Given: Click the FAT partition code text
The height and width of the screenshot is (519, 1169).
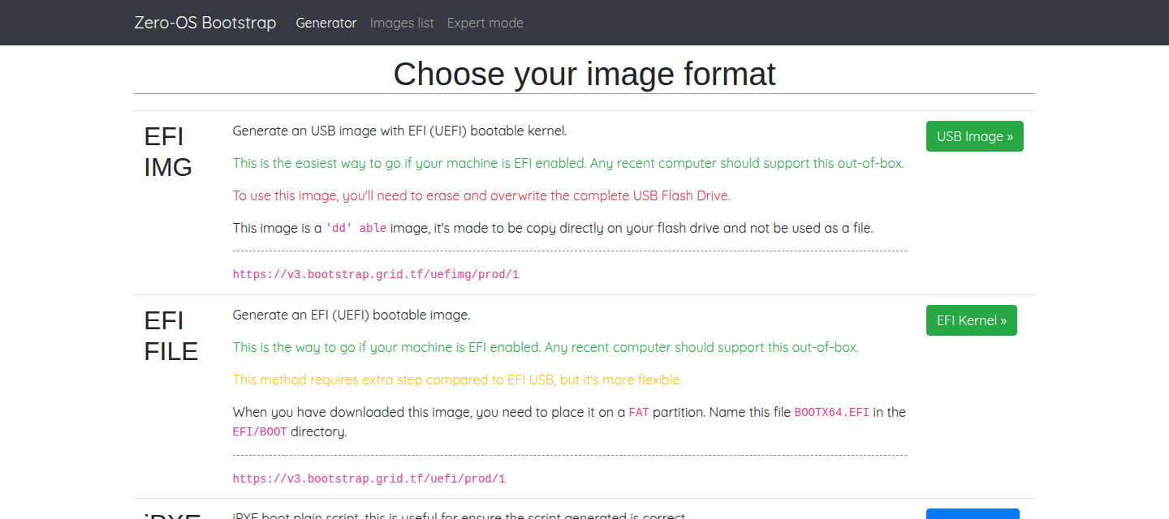Looking at the screenshot, I should tap(639, 412).
